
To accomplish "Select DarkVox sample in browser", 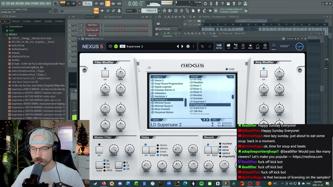I will [16, 60].
